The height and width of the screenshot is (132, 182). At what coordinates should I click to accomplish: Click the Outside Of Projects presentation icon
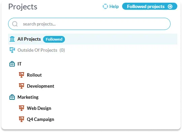(12, 50)
